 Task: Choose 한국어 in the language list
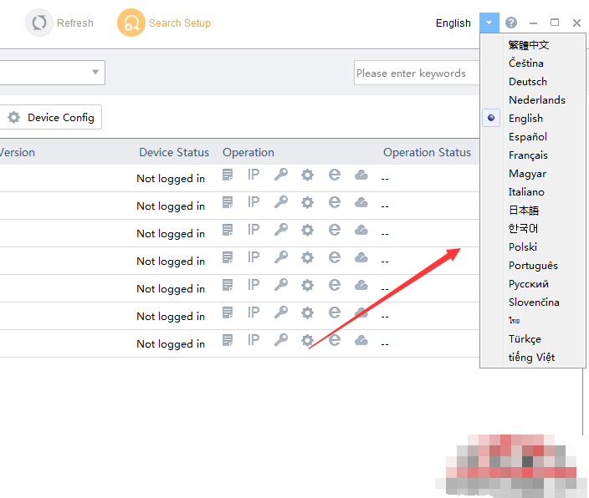(523, 229)
